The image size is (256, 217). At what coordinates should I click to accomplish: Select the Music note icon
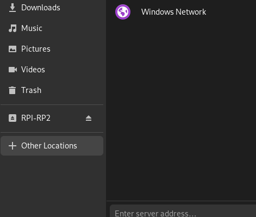point(13,28)
